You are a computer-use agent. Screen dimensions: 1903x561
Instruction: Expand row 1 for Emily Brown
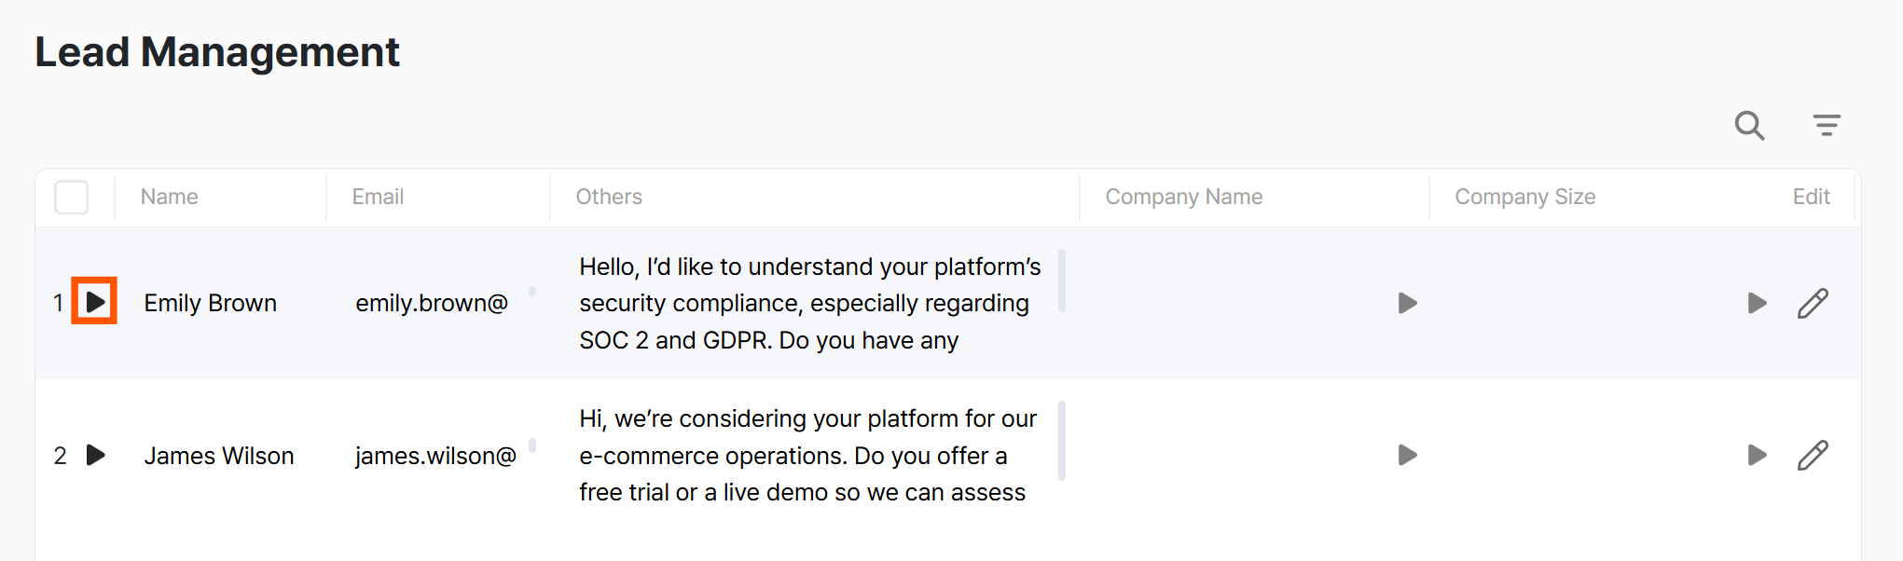(x=95, y=302)
